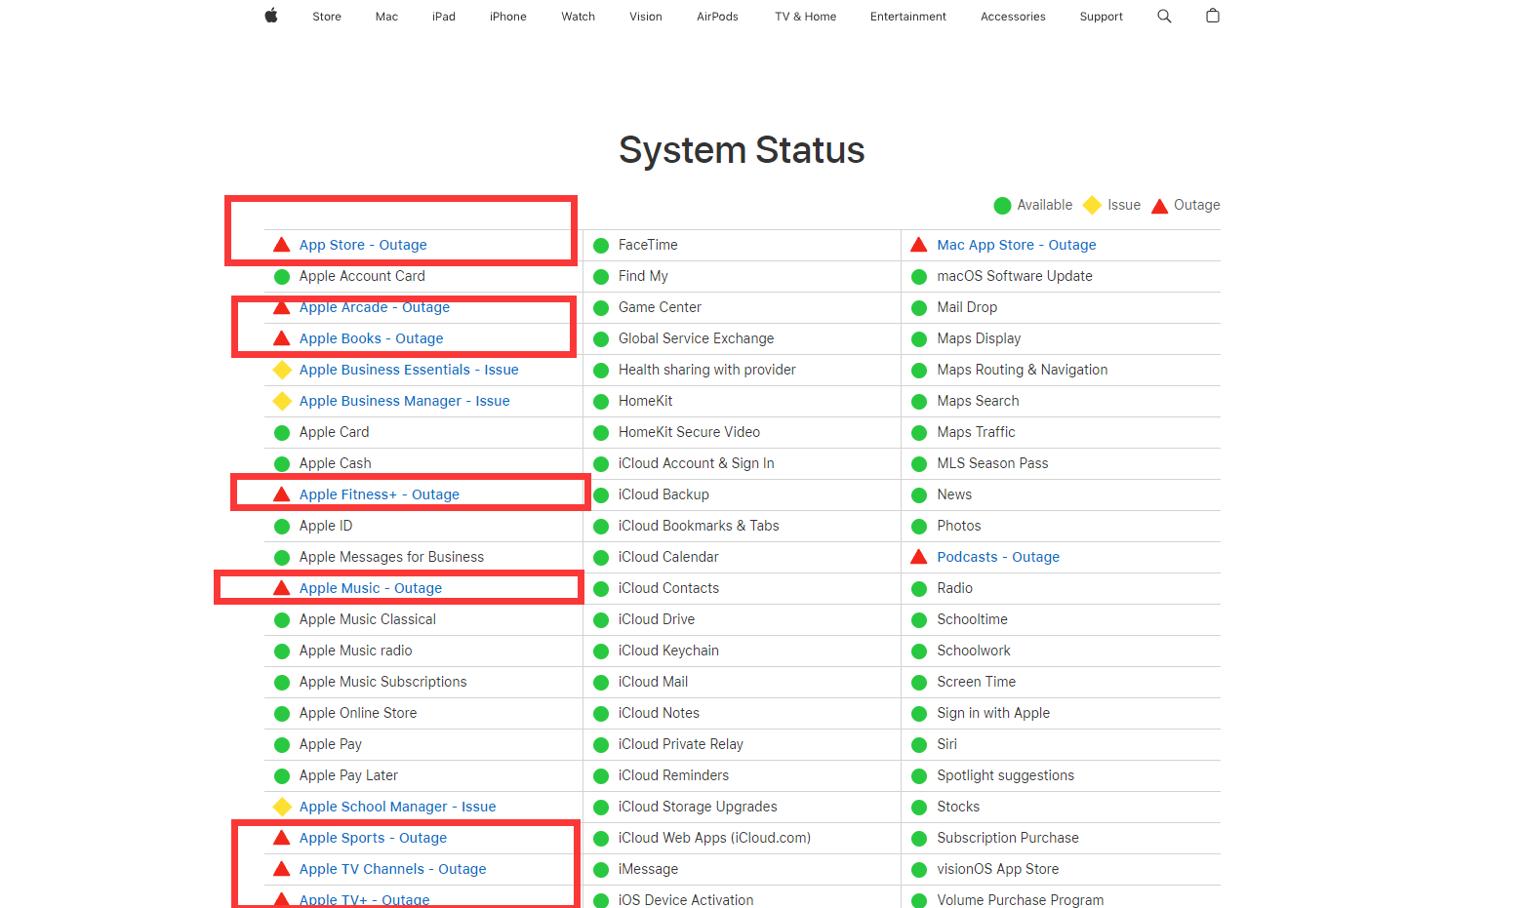The width and height of the screenshot is (1528, 908).
Task: Open the Mac menu
Action: 386,17
